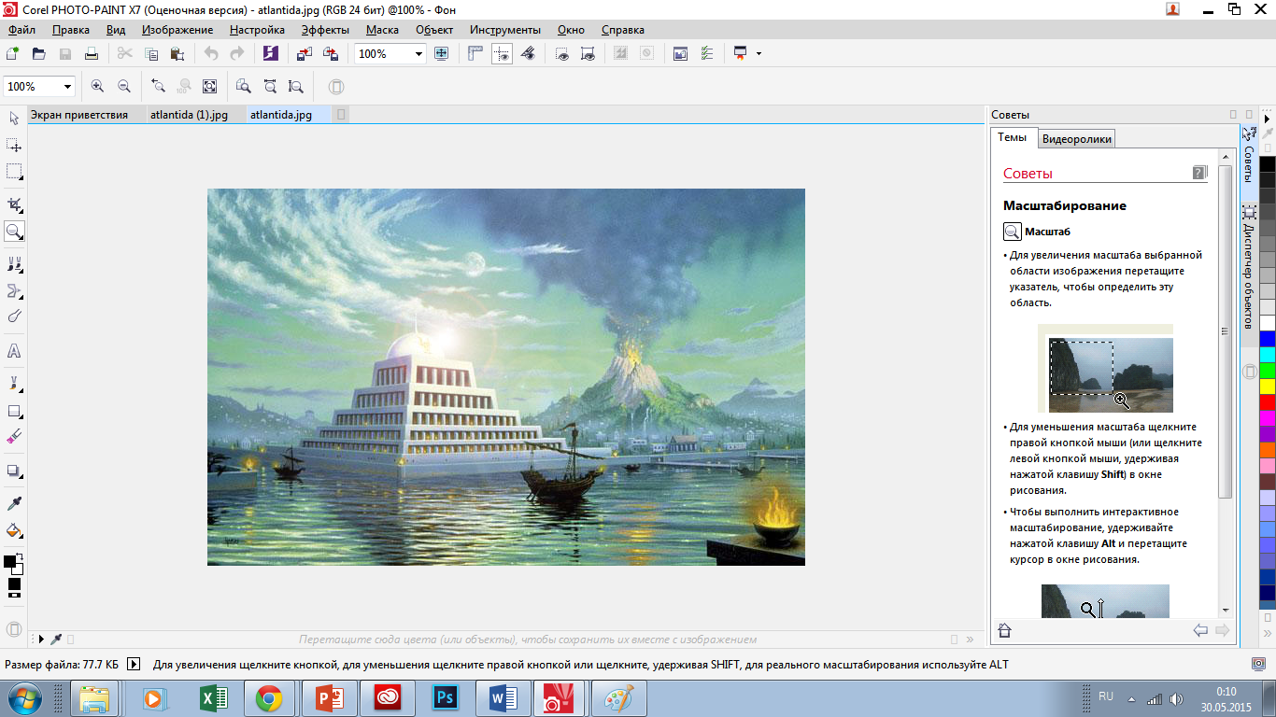This screenshot has width=1276, height=717.
Task: Open Photoshop from the Windows taskbar
Action: (444, 697)
